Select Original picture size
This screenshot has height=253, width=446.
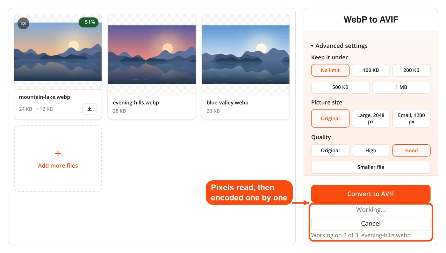click(330, 119)
